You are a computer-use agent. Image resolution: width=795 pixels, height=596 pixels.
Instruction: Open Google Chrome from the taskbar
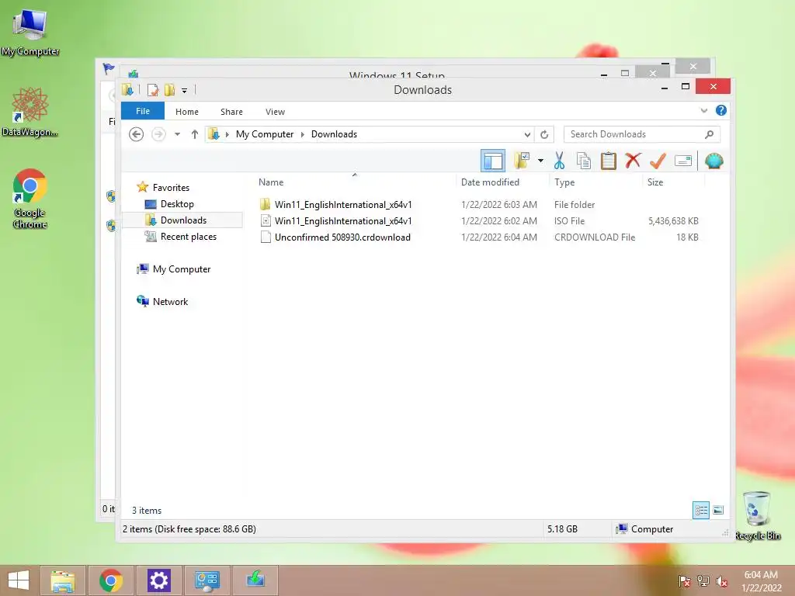pyautogui.click(x=111, y=580)
